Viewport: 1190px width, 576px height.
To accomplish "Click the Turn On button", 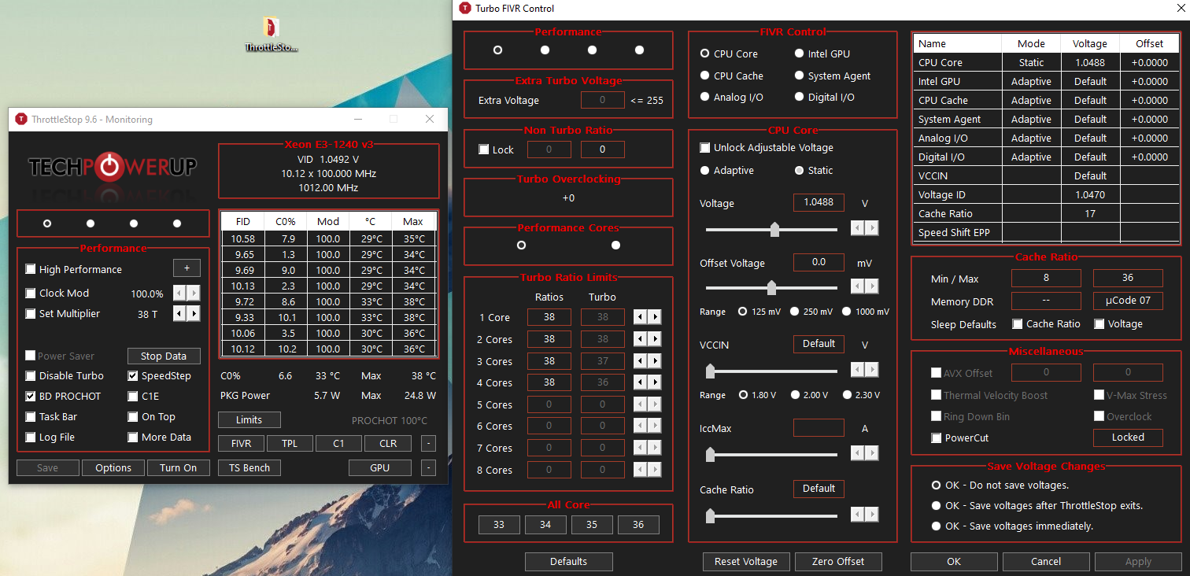I will pyautogui.click(x=179, y=468).
